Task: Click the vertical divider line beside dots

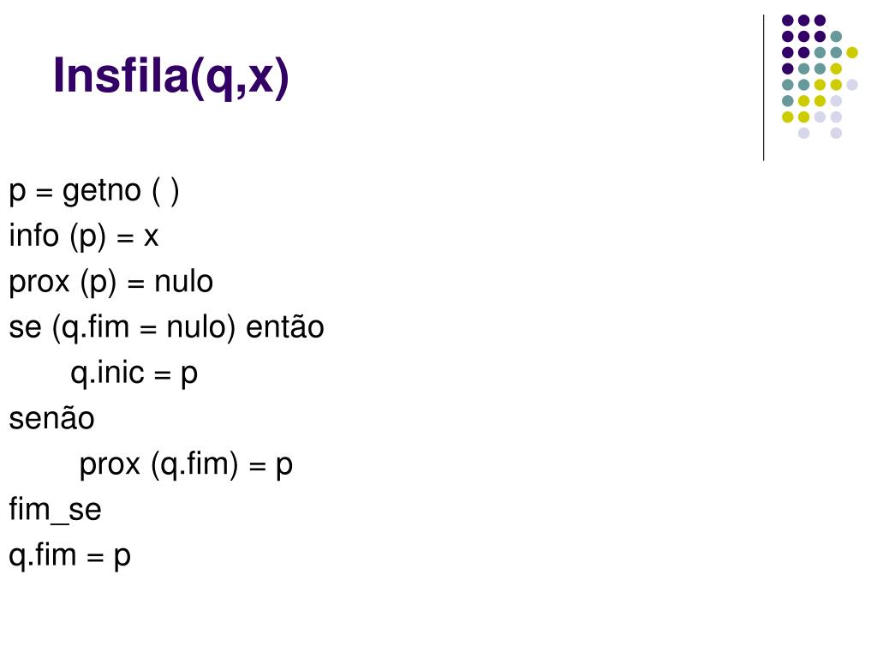Action: [x=763, y=88]
